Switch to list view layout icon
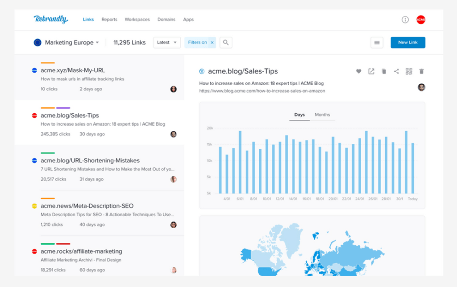The width and height of the screenshot is (457, 287). coord(377,42)
